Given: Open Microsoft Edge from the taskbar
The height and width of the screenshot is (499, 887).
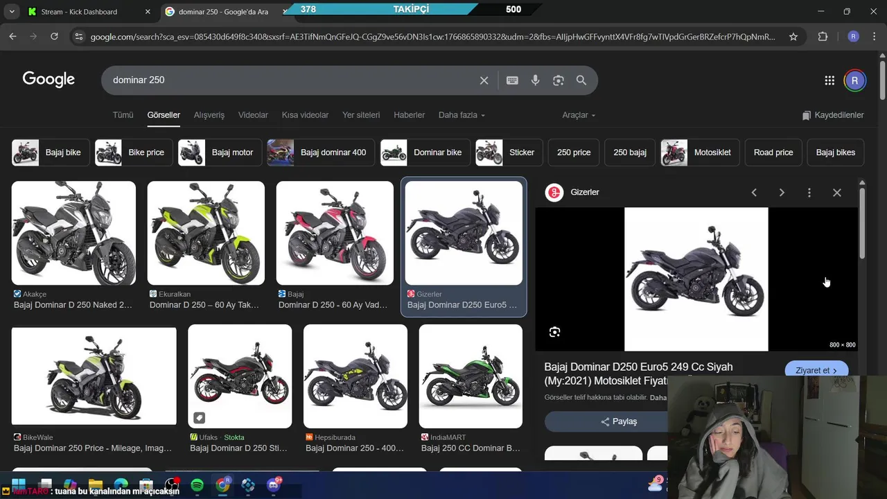Looking at the screenshot, I should [121, 485].
